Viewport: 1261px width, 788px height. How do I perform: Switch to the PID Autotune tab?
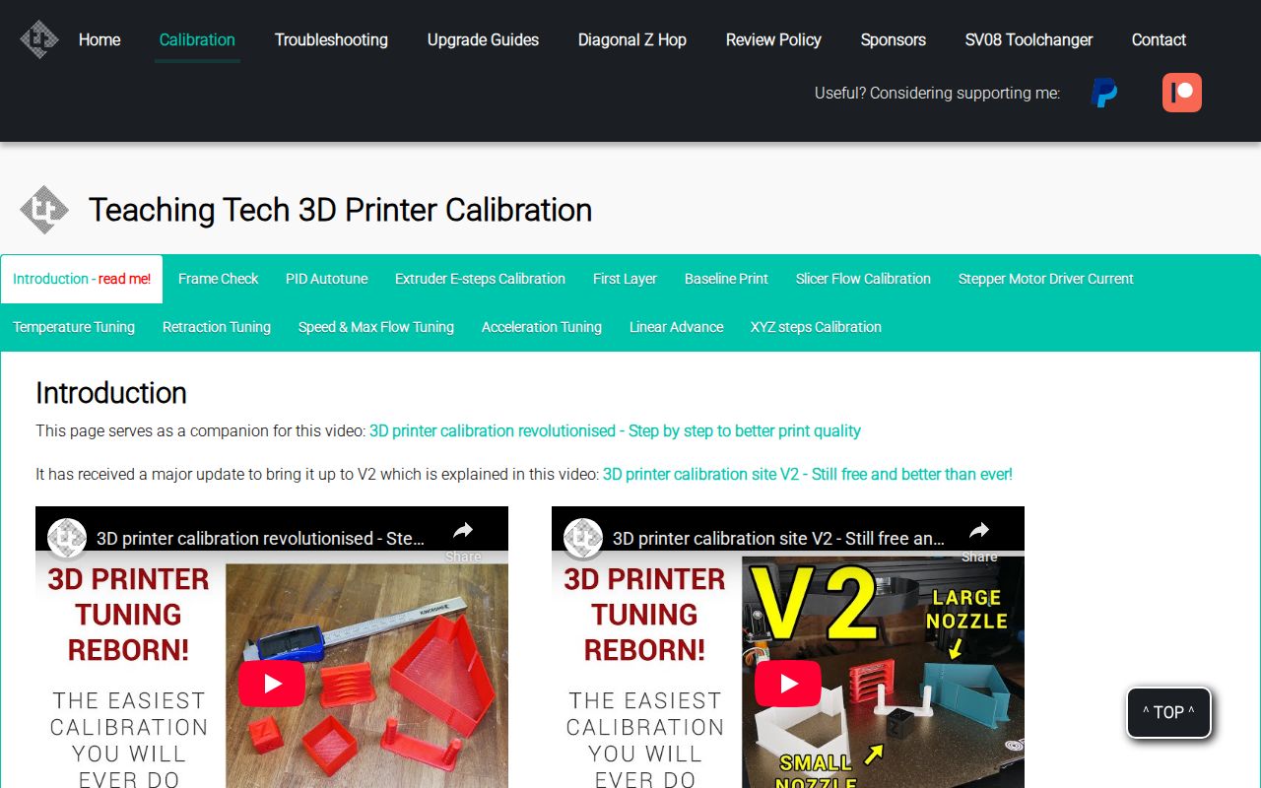326,279
